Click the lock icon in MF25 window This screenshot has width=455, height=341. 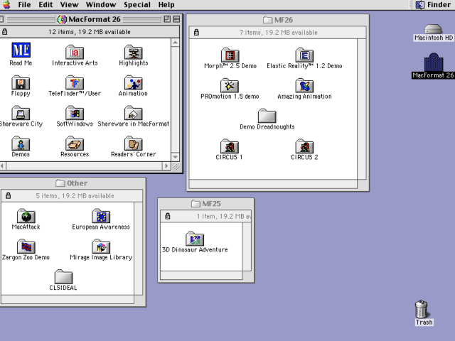tap(168, 216)
